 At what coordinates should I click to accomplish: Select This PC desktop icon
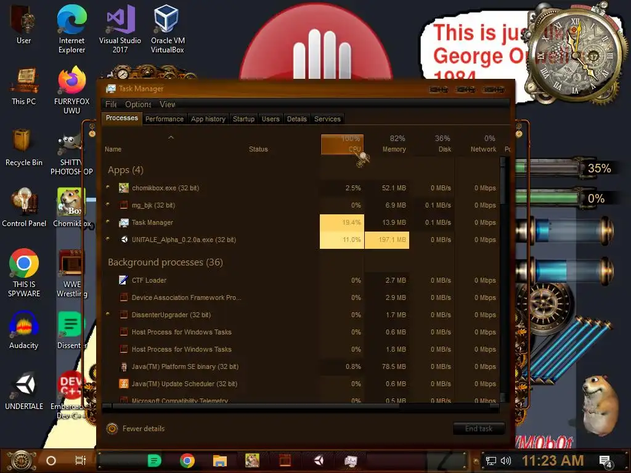coord(24,86)
